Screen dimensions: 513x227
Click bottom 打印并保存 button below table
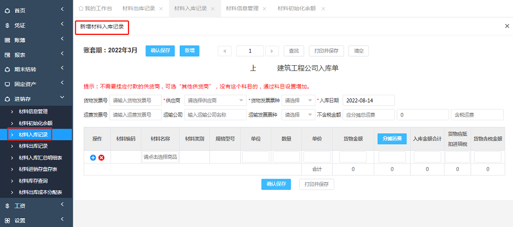(x=316, y=184)
